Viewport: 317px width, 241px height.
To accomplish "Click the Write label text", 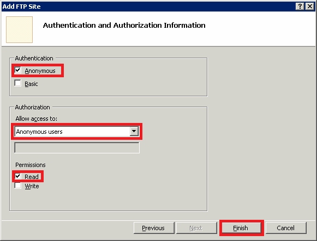I will point(32,186).
